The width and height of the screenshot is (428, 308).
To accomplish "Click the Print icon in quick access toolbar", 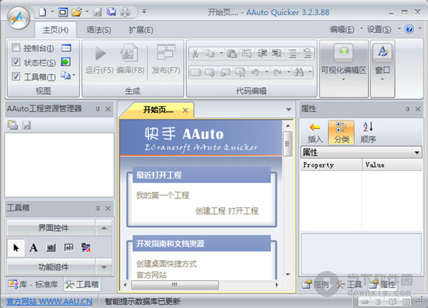I will point(126,12).
